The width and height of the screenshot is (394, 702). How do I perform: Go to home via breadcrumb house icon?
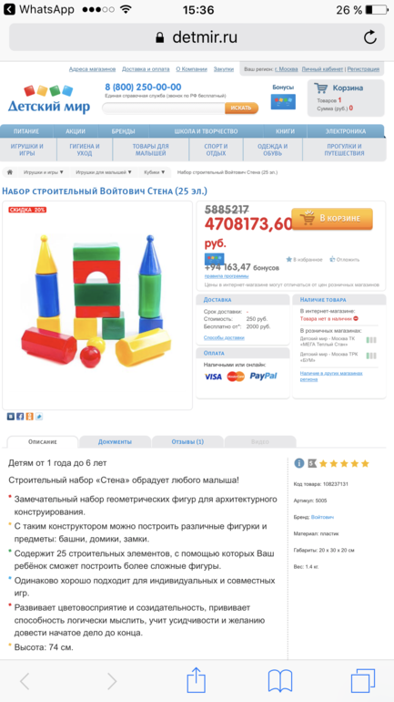(x=10, y=172)
